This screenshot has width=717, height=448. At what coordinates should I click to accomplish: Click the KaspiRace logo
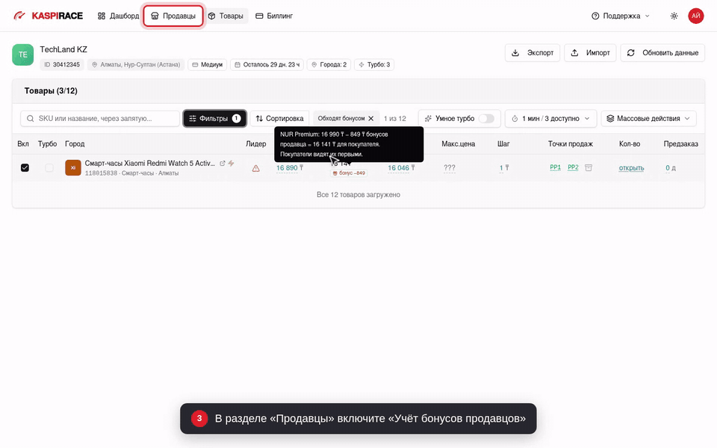click(x=49, y=16)
